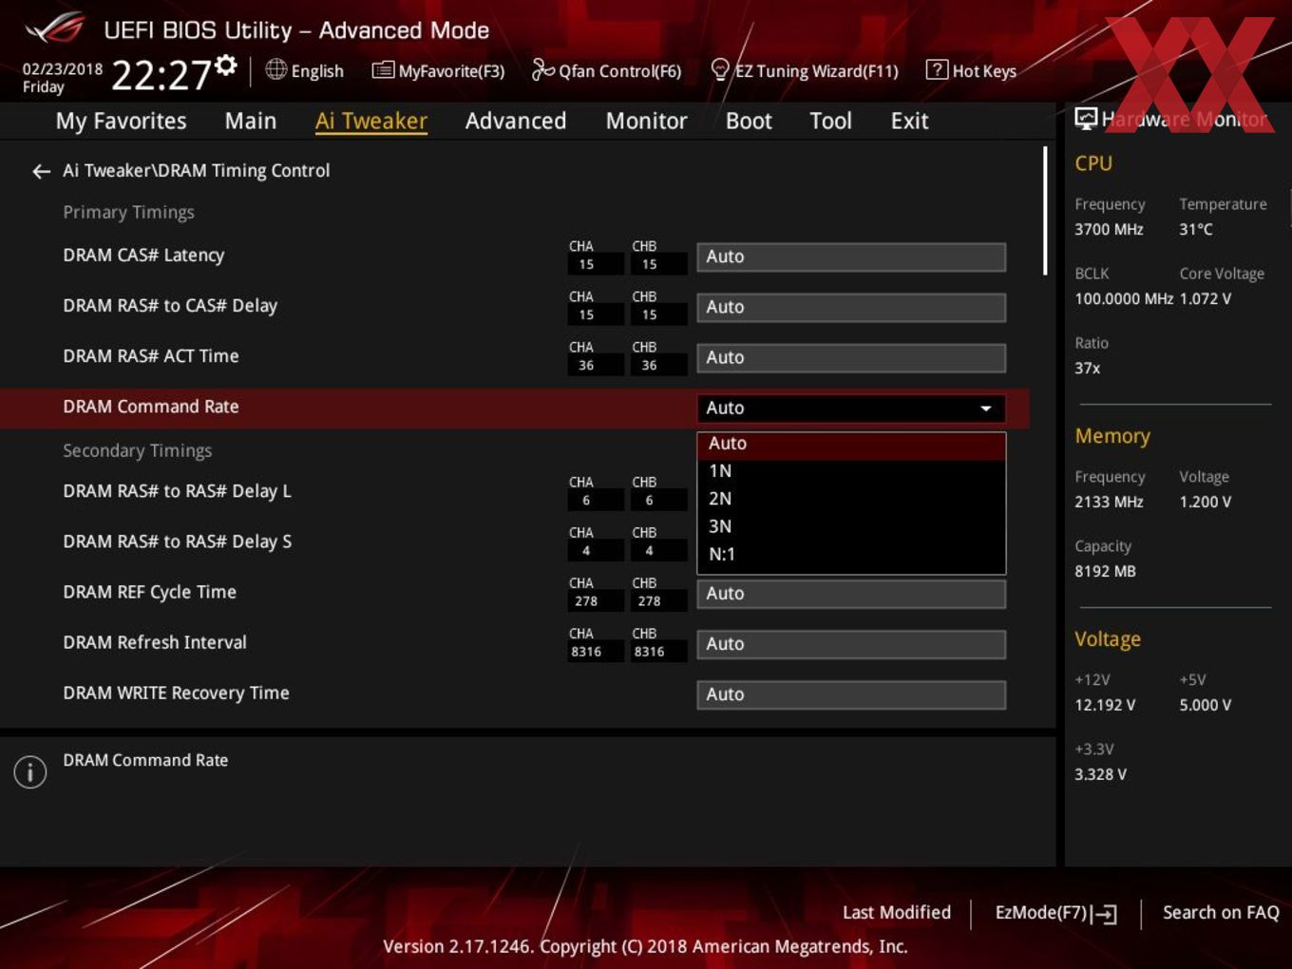Image resolution: width=1292 pixels, height=969 pixels.
Task: Launch EZ Tuning Wizard bulb icon
Action: (720, 69)
